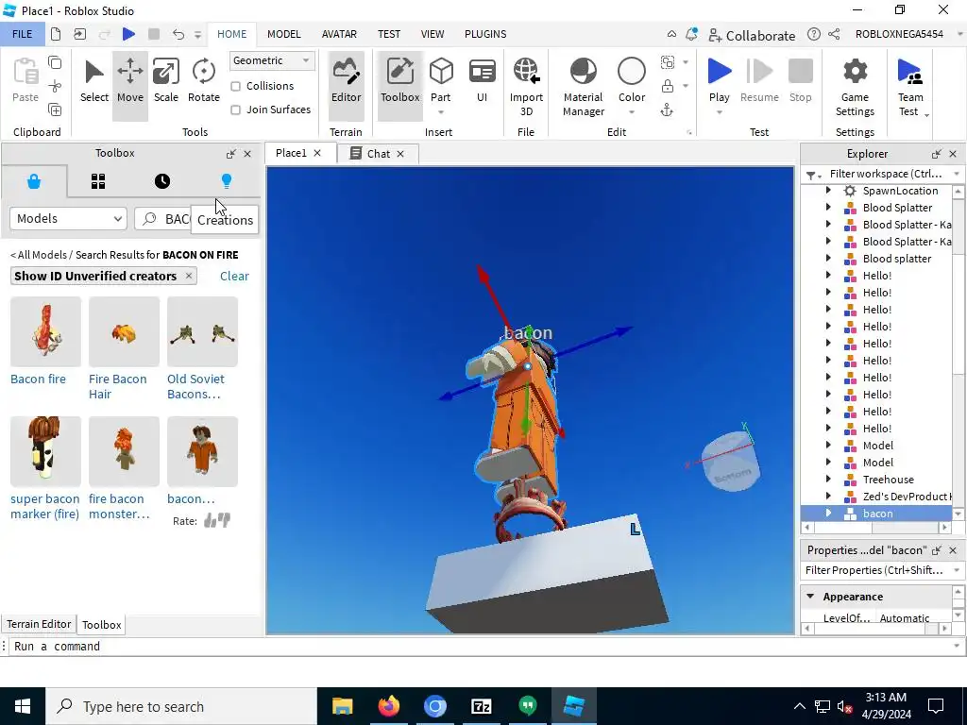The image size is (967, 725).
Task: Open Toolbox Recent clock tab
Action: click(162, 181)
